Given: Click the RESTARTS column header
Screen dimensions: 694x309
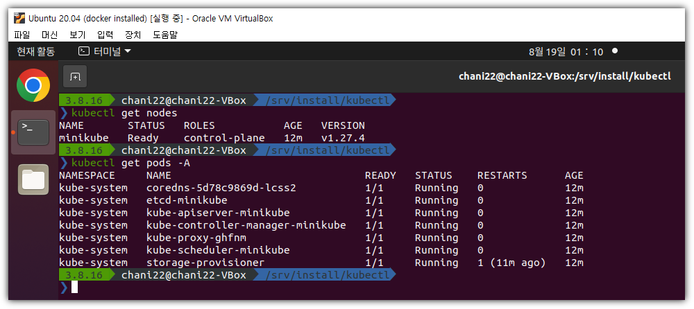Looking at the screenshot, I should (502, 175).
